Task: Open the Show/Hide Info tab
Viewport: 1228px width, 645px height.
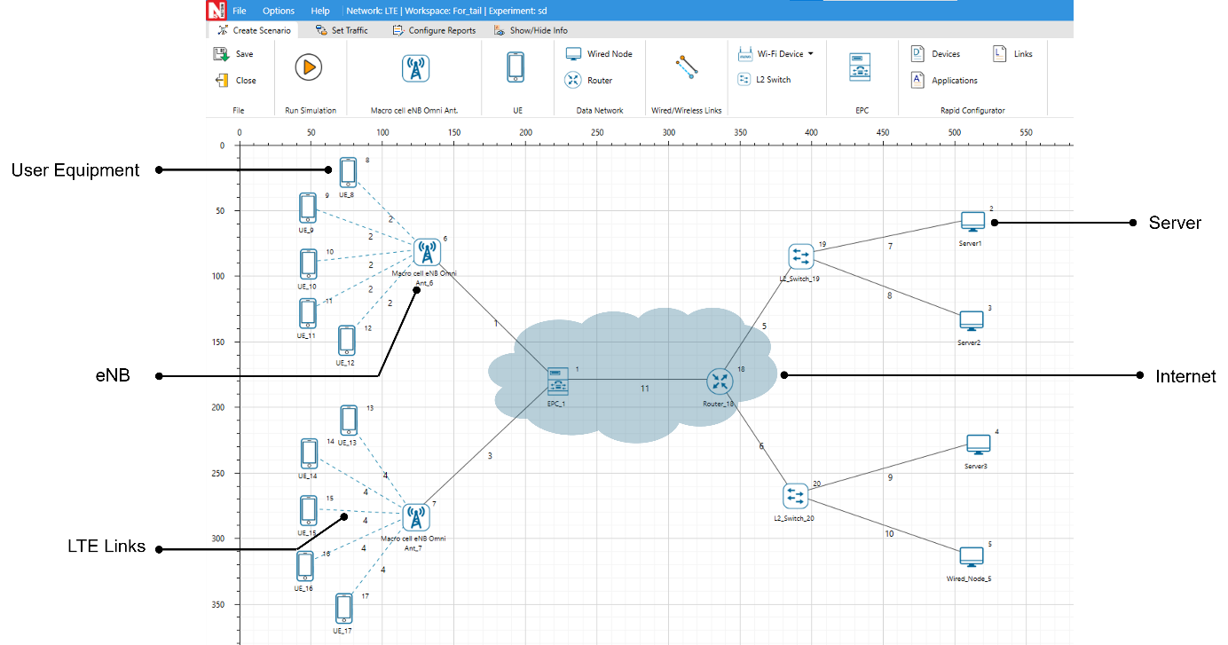Action: pyautogui.click(x=531, y=30)
